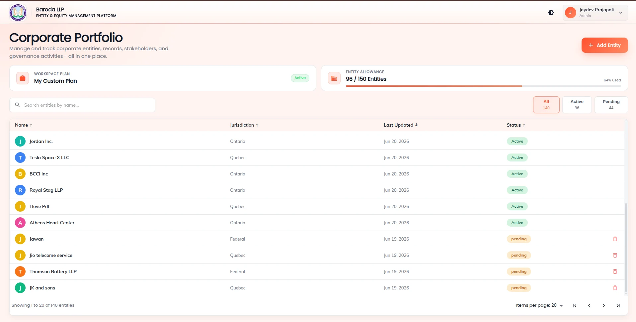The image size is (636, 322).
Task: Switch to the Active 96 filter tab
Action: 577,105
